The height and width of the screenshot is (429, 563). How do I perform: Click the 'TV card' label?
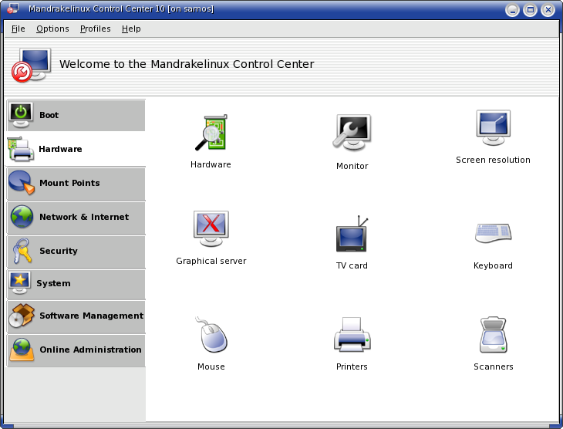(x=352, y=265)
